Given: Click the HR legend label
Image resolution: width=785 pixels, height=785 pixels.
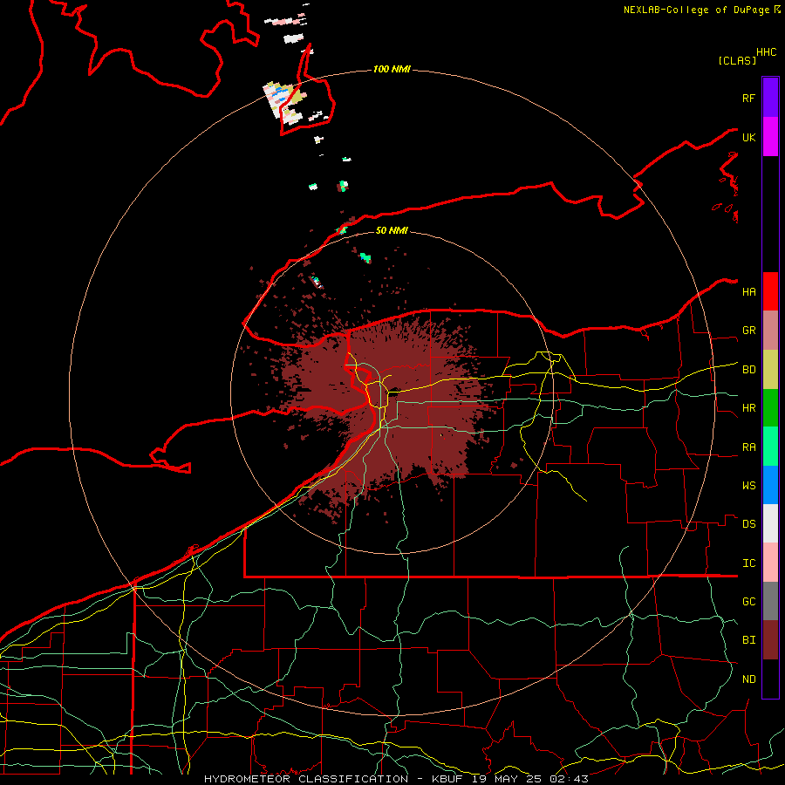Looking at the screenshot, I should pyautogui.click(x=748, y=408).
